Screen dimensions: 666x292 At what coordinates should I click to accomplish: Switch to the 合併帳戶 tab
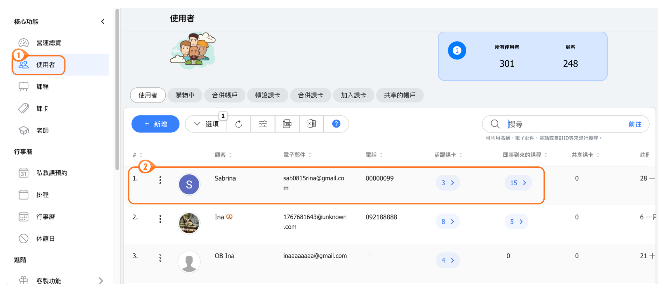[224, 95]
